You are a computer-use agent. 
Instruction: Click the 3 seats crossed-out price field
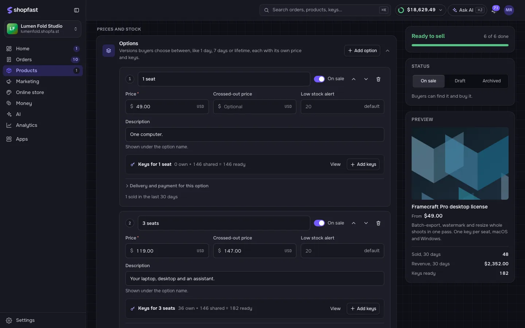254,251
